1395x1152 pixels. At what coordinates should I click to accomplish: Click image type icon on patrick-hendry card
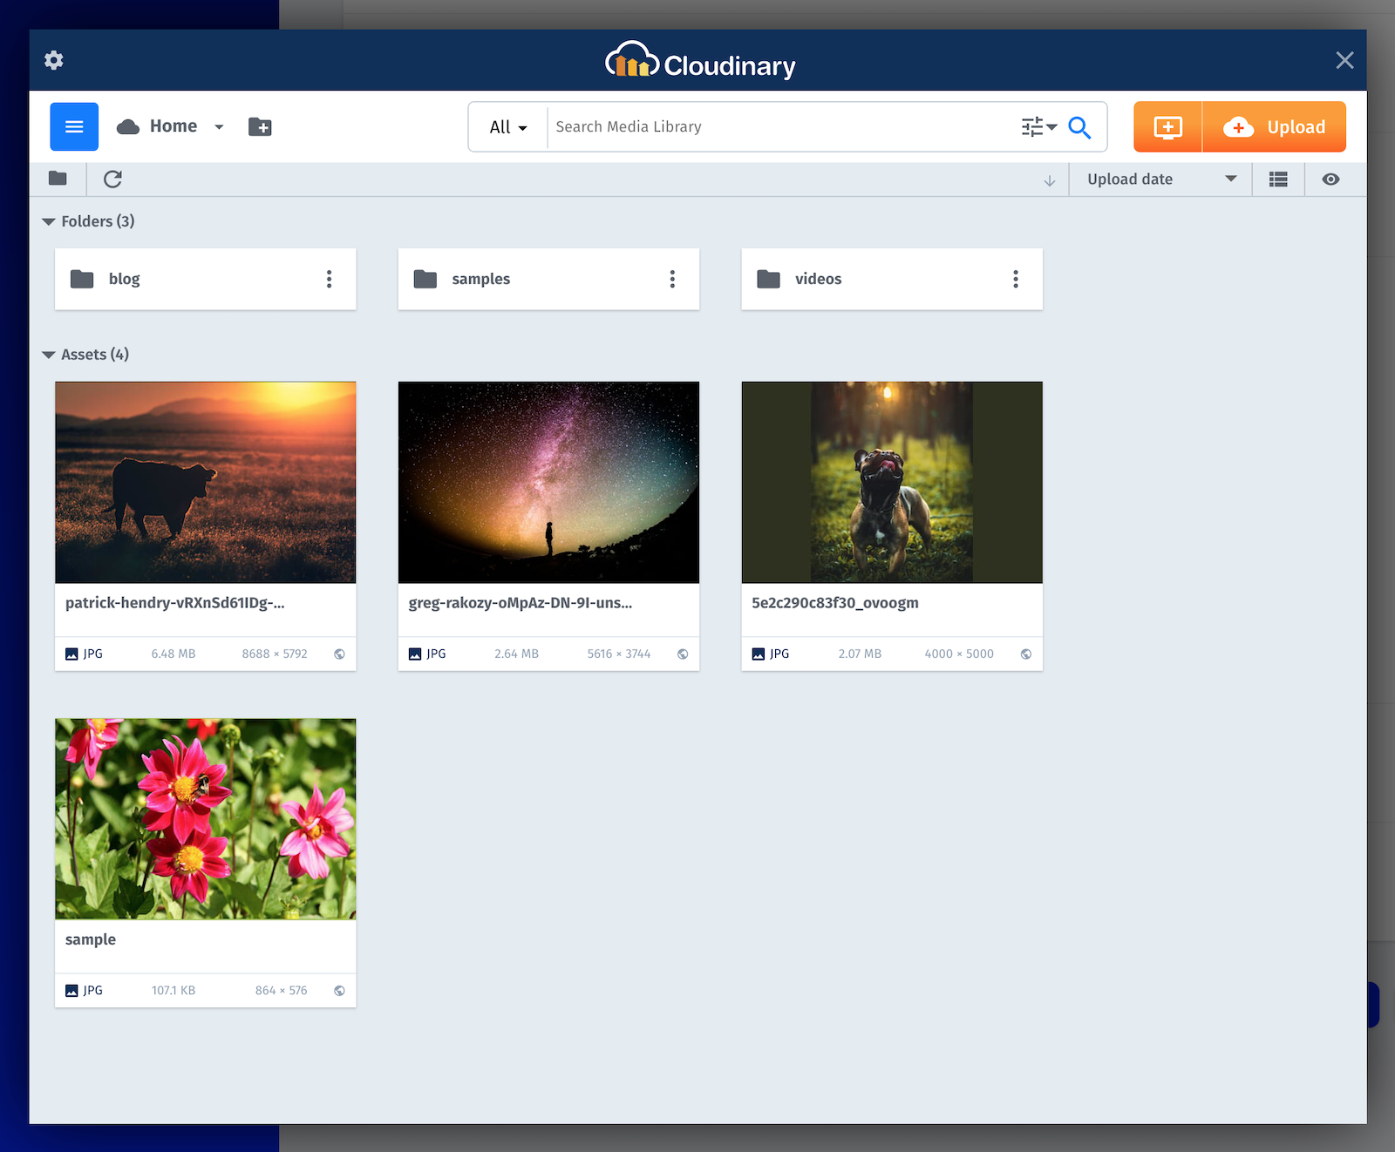[x=71, y=654]
